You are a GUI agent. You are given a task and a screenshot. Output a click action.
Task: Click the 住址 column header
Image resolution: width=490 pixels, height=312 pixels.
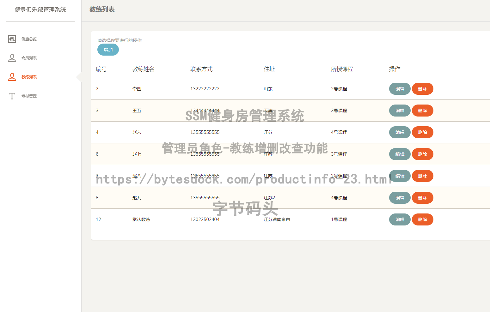pyautogui.click(x=269, y=69)
